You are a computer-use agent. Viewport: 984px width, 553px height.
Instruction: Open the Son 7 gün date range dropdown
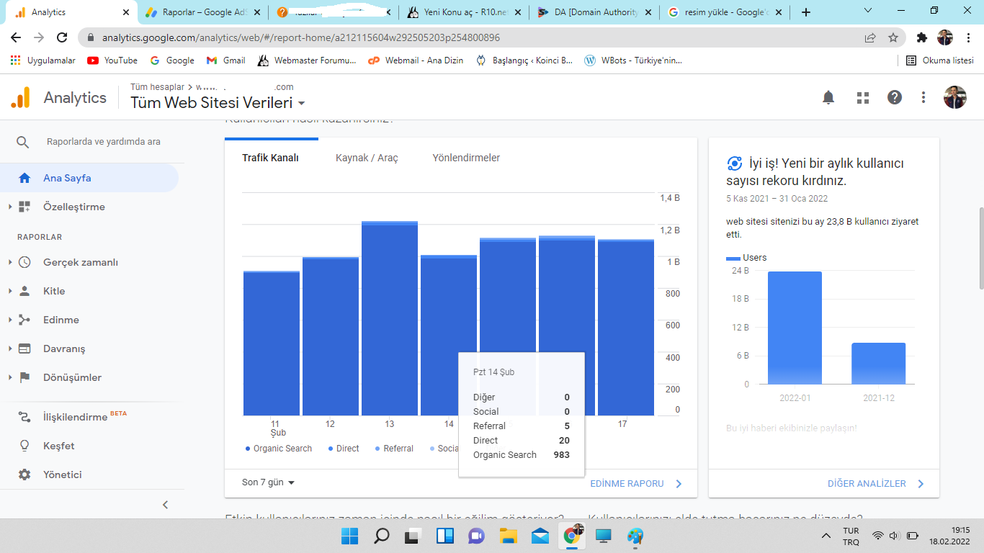tap(269, 482)
